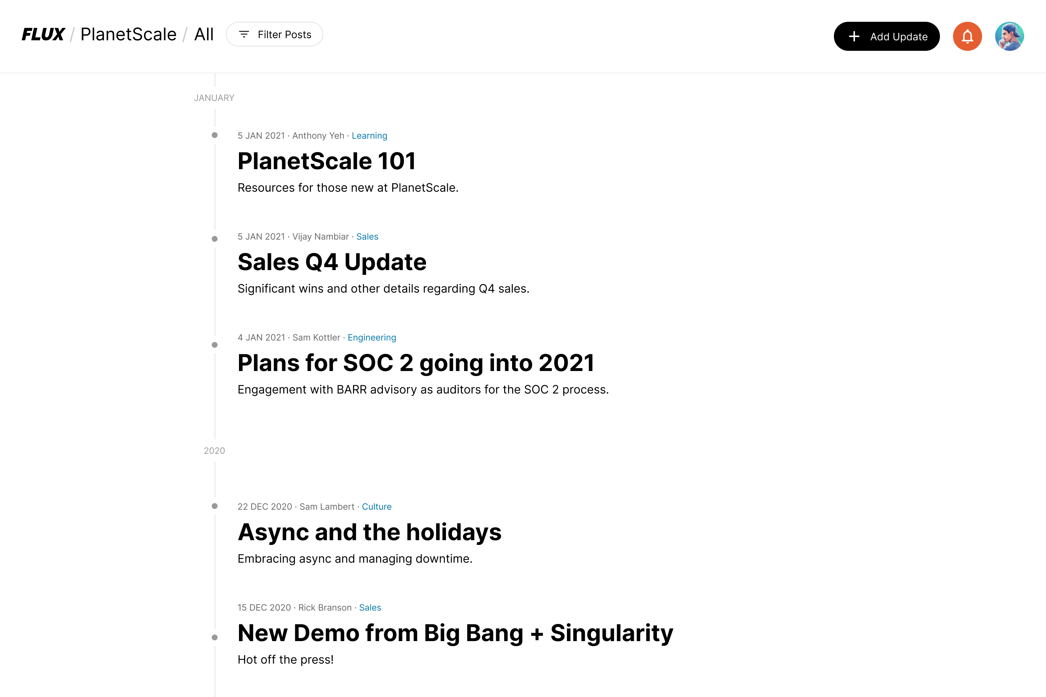
Task: Open New Demo from Big Bang + Singularity
Action: tap(455, 633)
